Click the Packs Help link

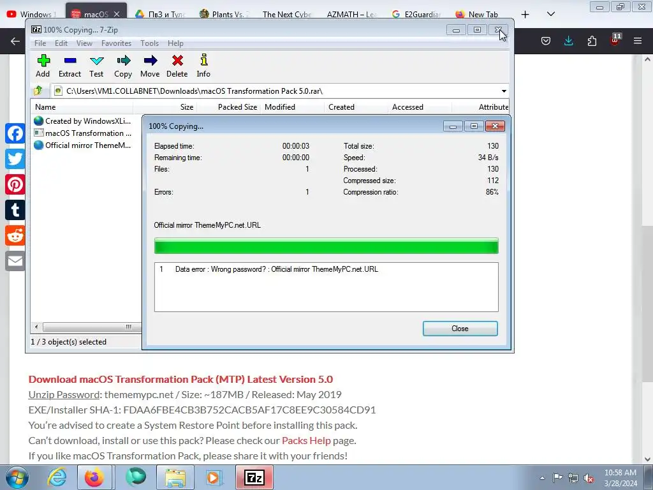point(306,440)
